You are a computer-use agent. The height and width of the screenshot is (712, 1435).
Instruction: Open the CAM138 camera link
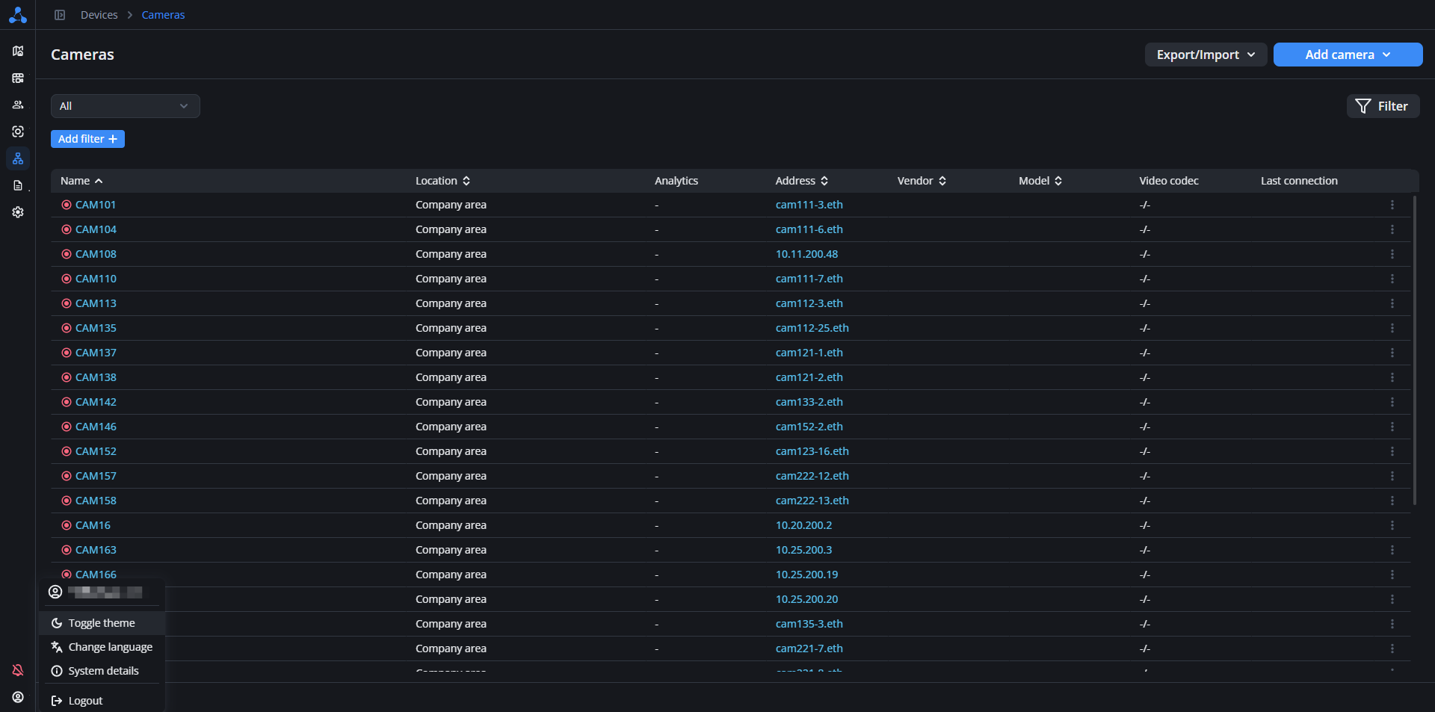click(96, 377)
